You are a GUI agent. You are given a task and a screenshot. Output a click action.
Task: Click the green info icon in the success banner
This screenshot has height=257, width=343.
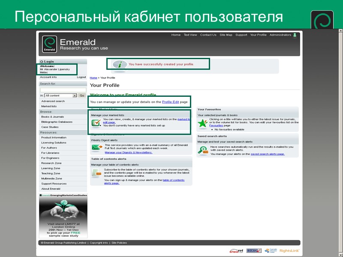coord(119,65)
